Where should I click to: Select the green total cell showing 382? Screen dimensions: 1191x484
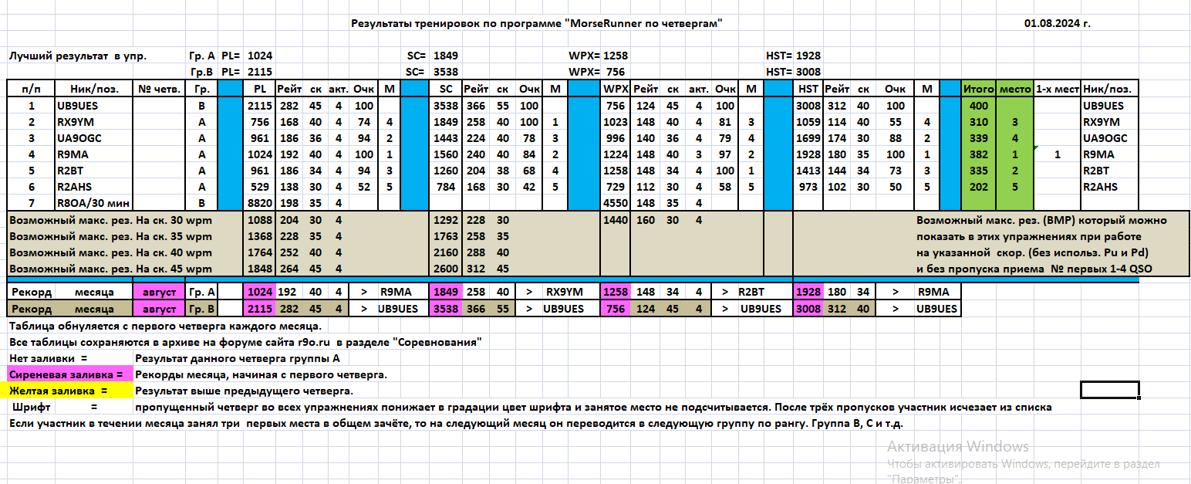click(978, 154)
